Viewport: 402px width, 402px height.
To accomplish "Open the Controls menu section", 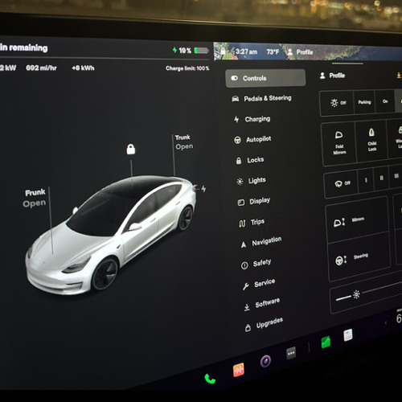I will point(265,78).
